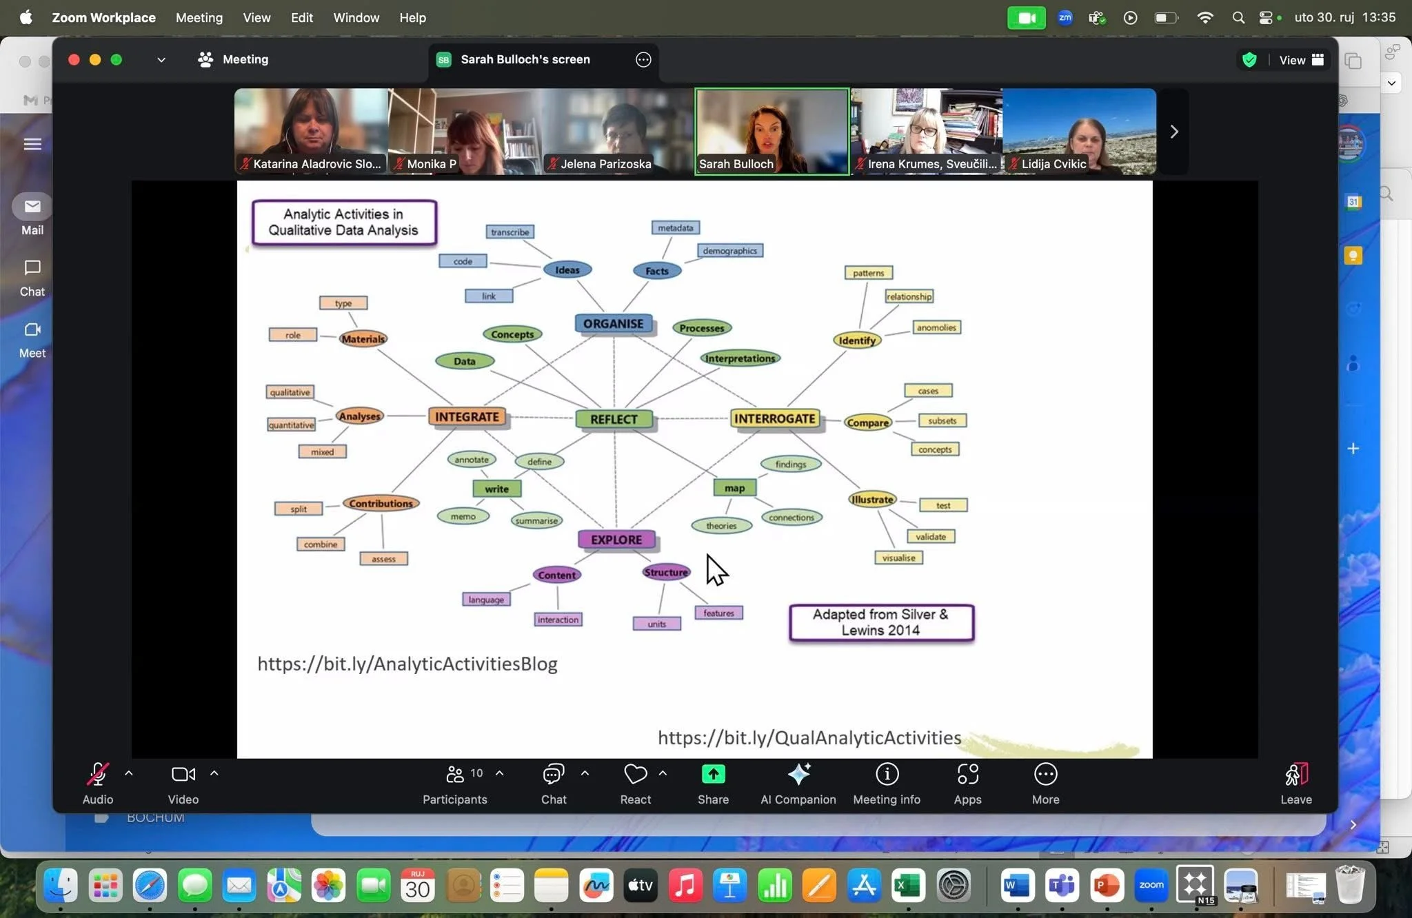This screenshot has height=918, width=1412.
Task: Unmute the microphone via Audio button
Action: point(98,775)
